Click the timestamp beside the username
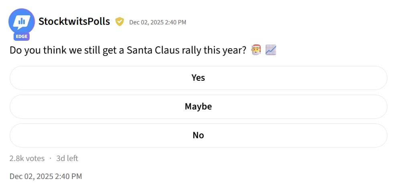 click(x=157, y=22)
